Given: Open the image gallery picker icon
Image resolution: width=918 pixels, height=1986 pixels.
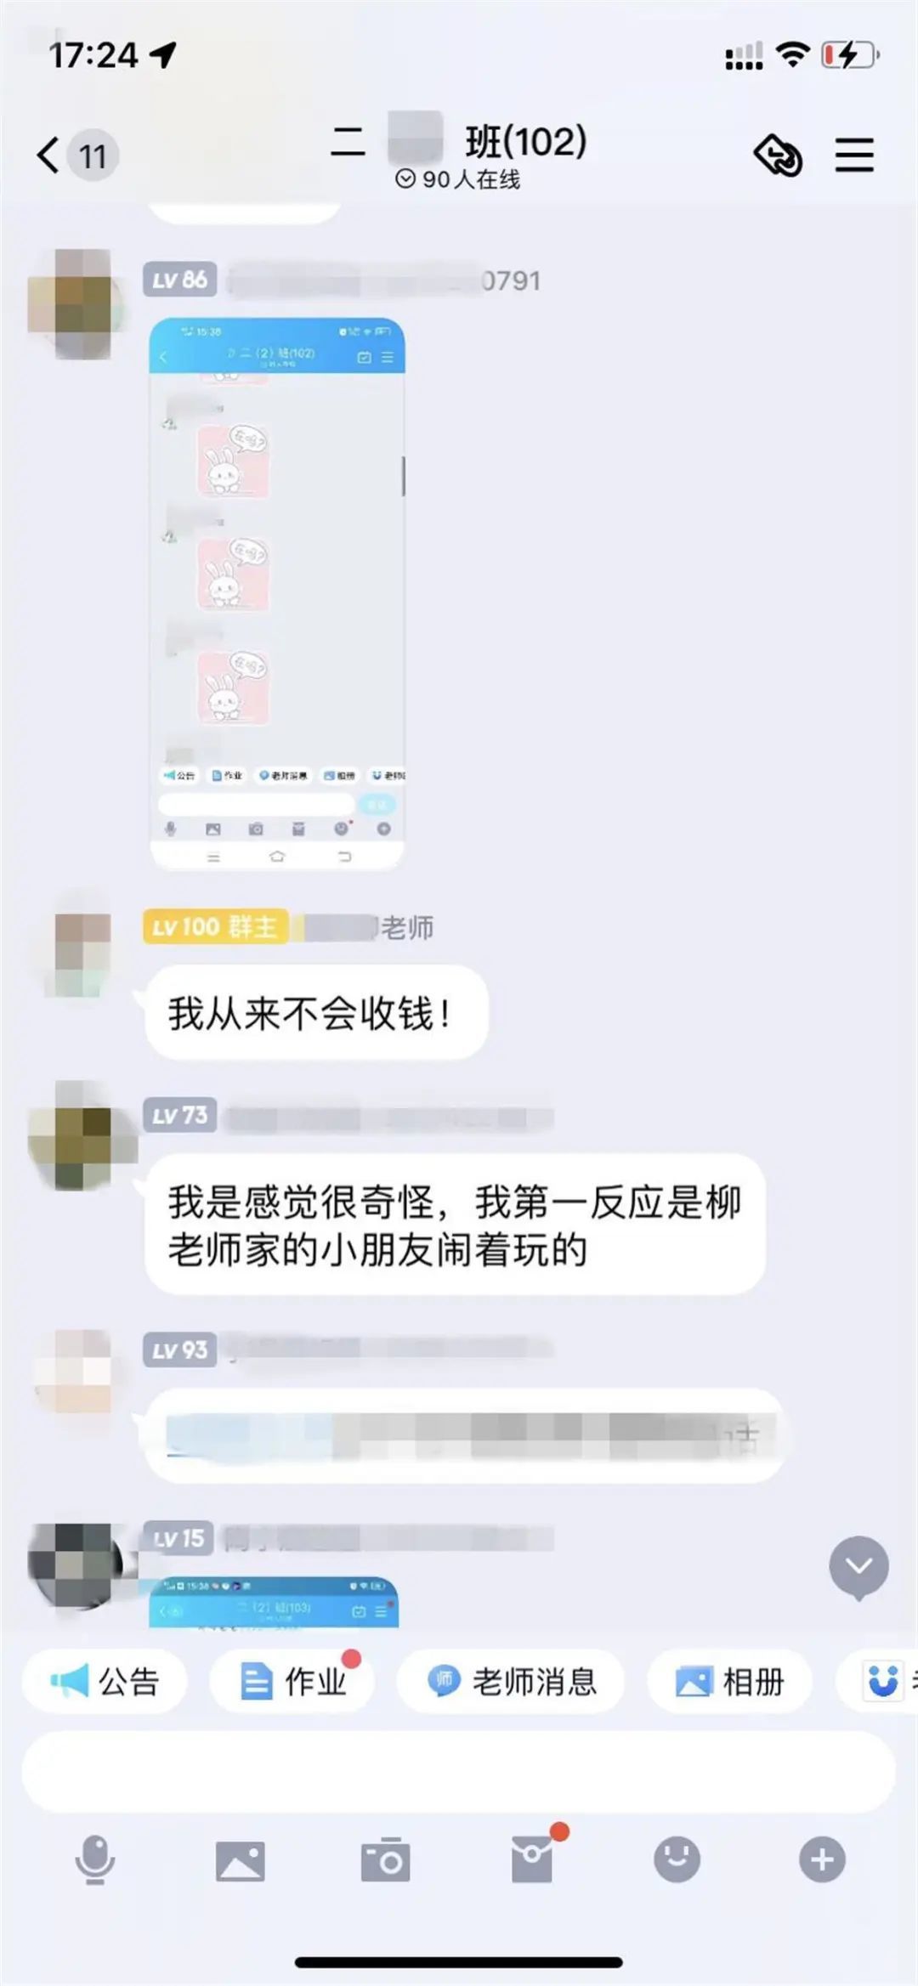Looking at the screenshot, I should coord(240,1860).
